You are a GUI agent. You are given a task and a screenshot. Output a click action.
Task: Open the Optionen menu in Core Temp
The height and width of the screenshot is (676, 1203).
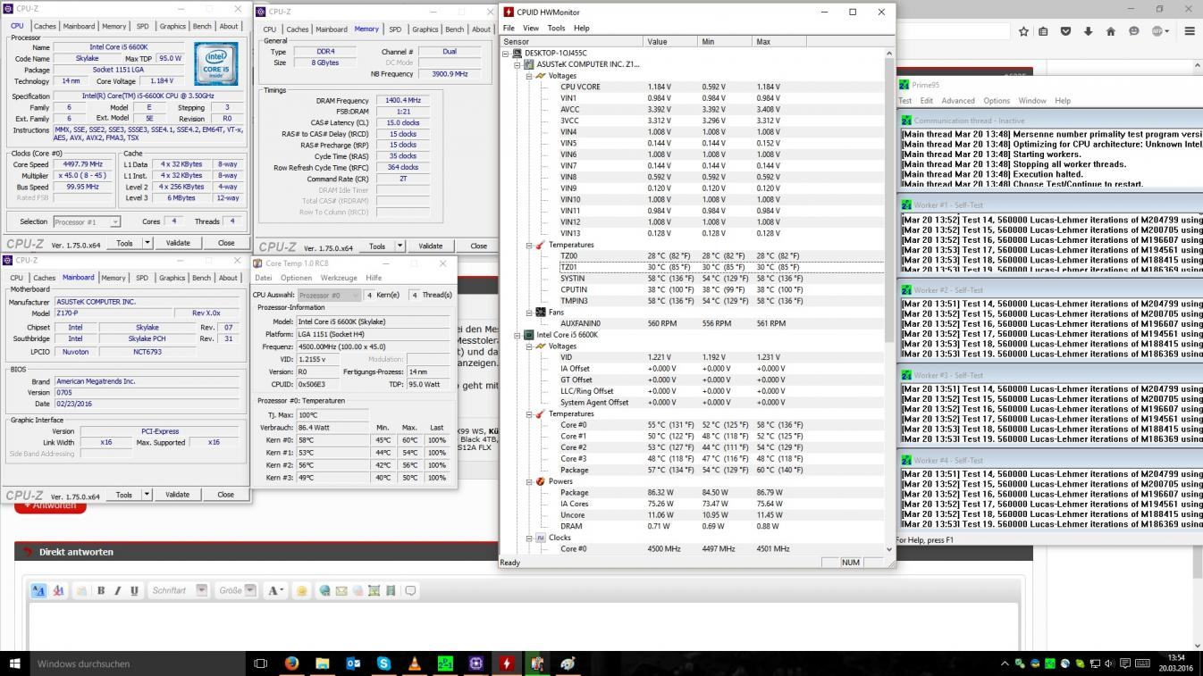click(x=296, y=278)
